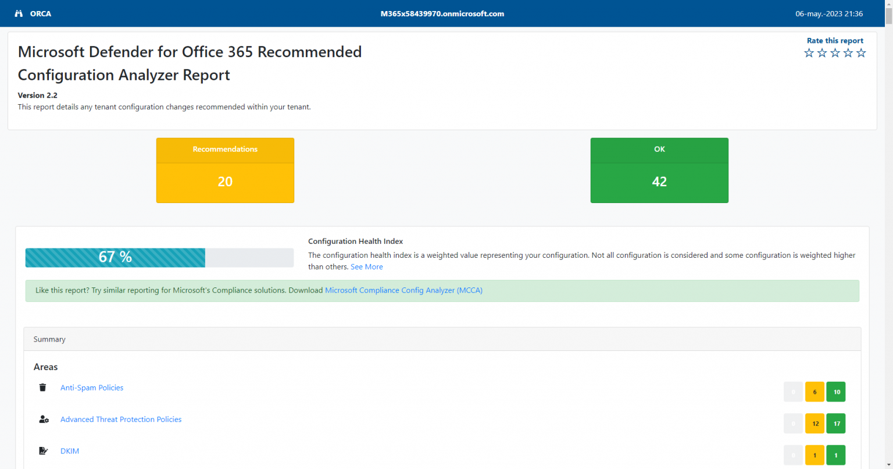Click the Rate this report label
Image resolution: width=893 pixels, height=469 pixels.
pos(835,41)
